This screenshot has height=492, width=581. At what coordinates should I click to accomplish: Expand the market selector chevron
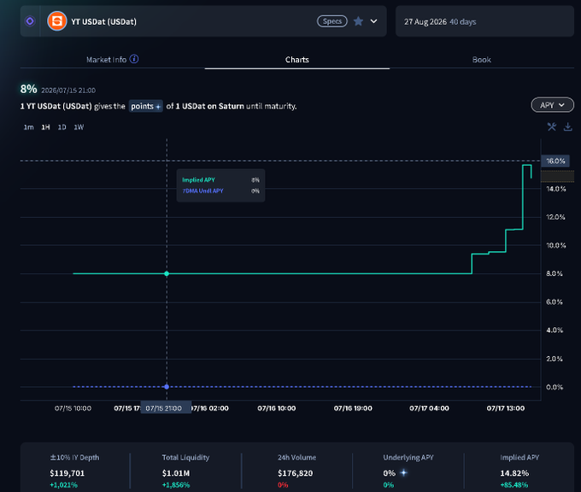click(374, 21)
